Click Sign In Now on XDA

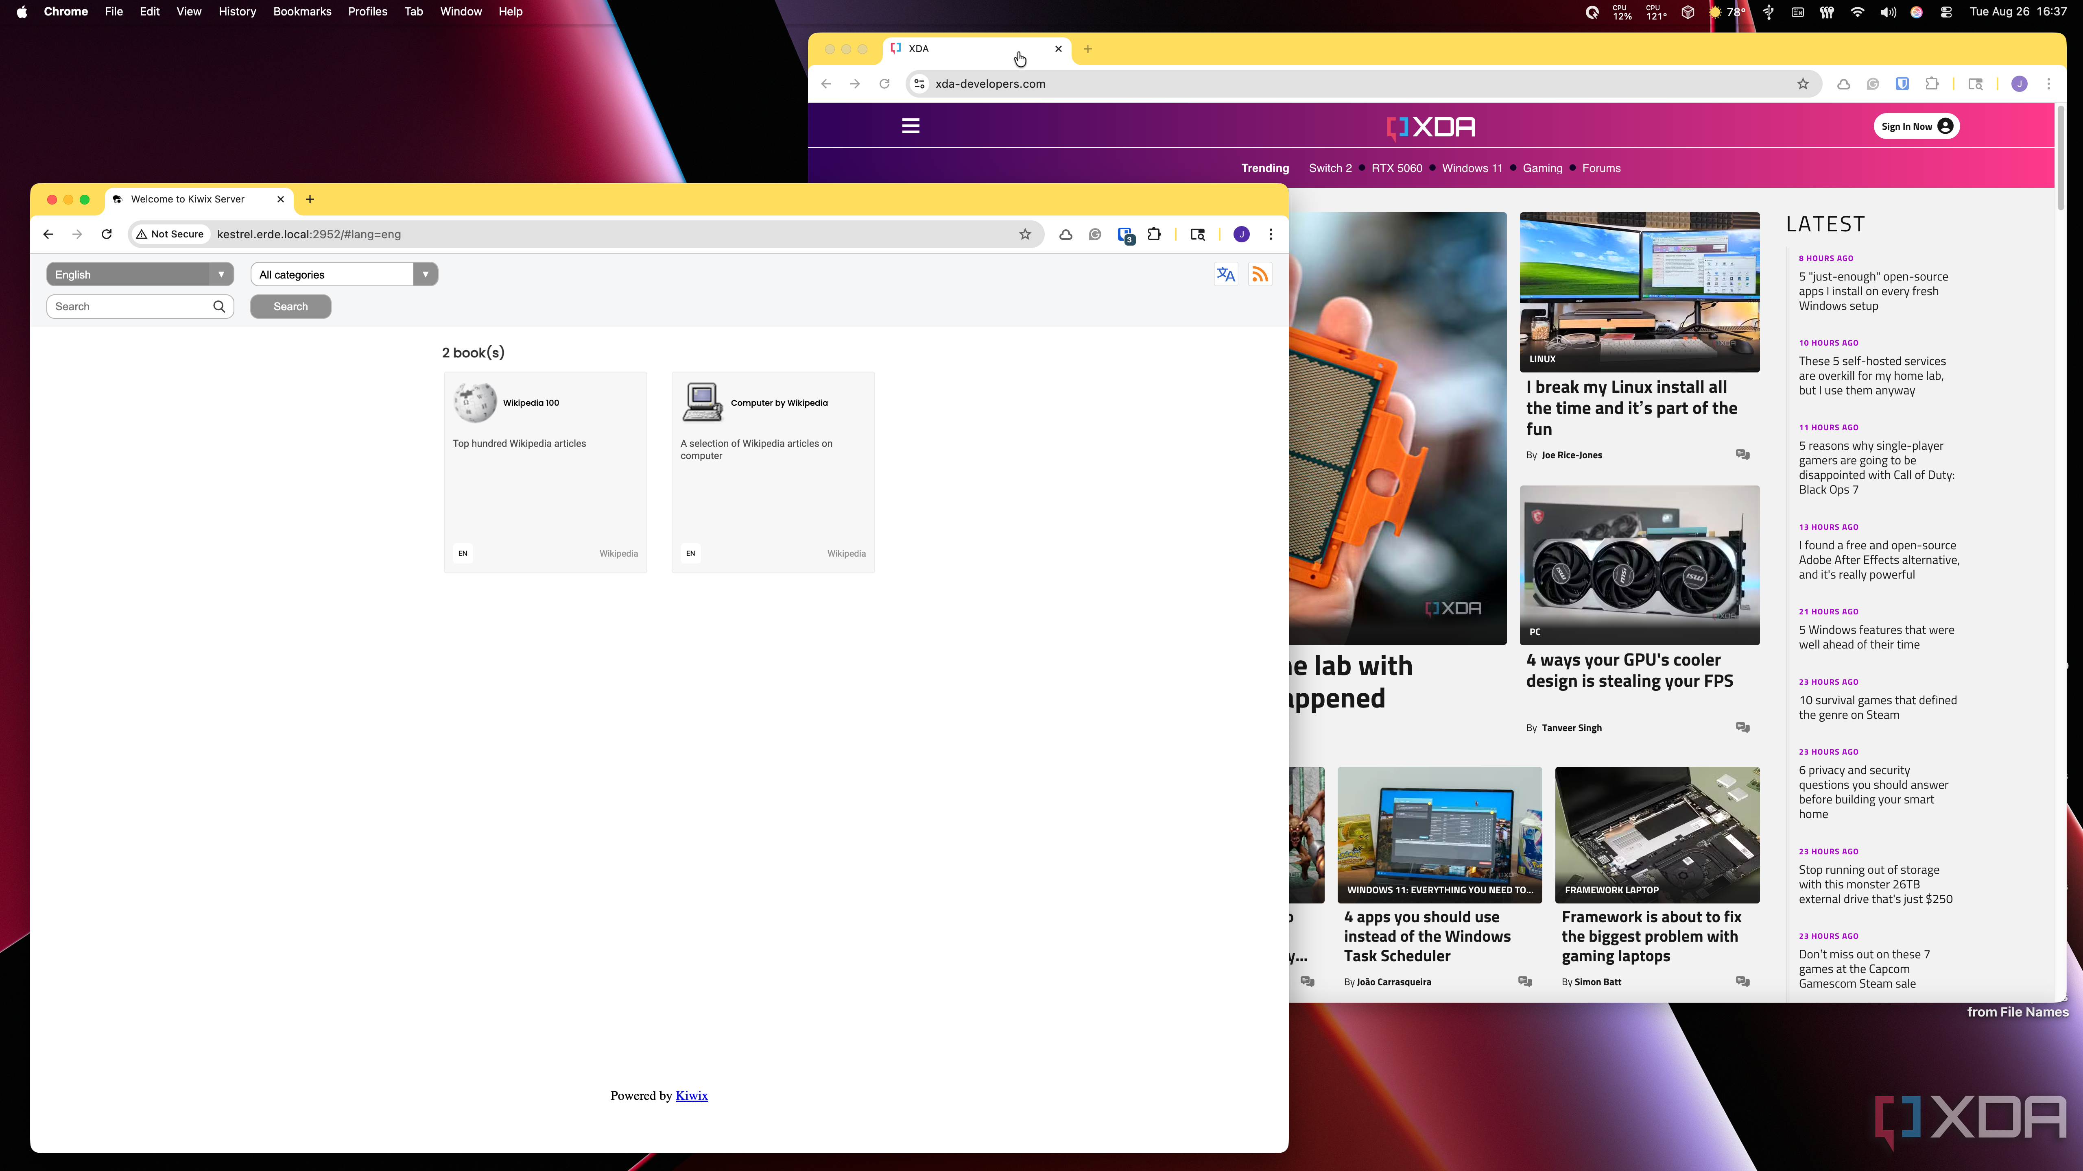(1917, 126)
